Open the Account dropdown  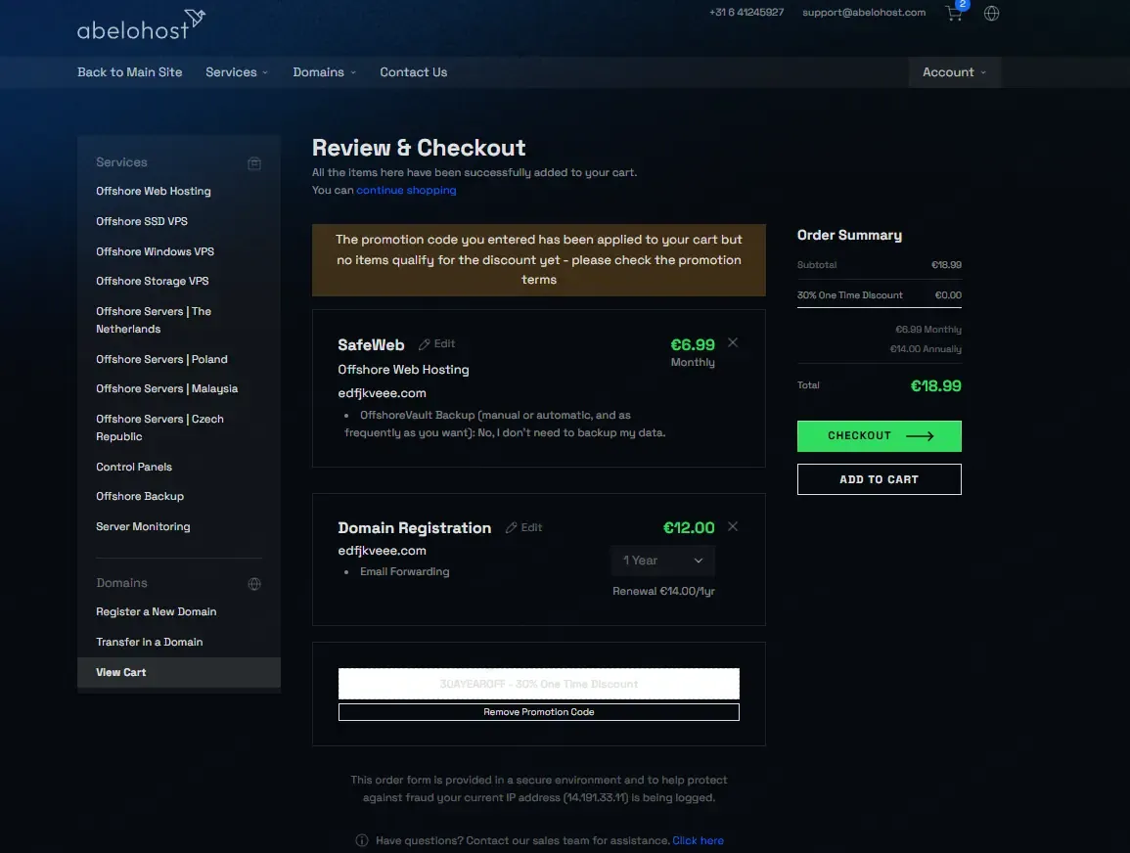[x=954, y=72]
